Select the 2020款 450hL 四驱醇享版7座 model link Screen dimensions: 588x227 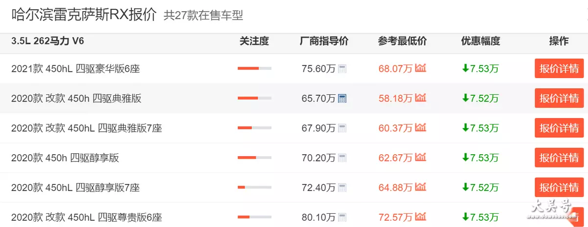tap(75, 187)
